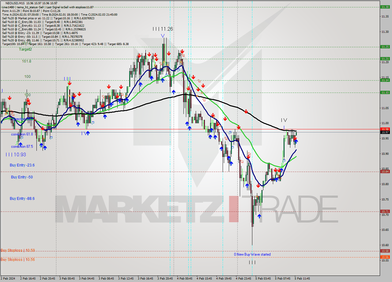The height and width of the screenshot is (282, 392).
Task: Click the '3 Feb 20:45' time axis label
Action: click(165, 279)
